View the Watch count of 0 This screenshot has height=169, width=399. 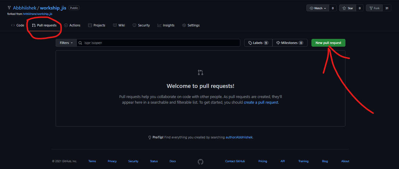coord(333,8)
